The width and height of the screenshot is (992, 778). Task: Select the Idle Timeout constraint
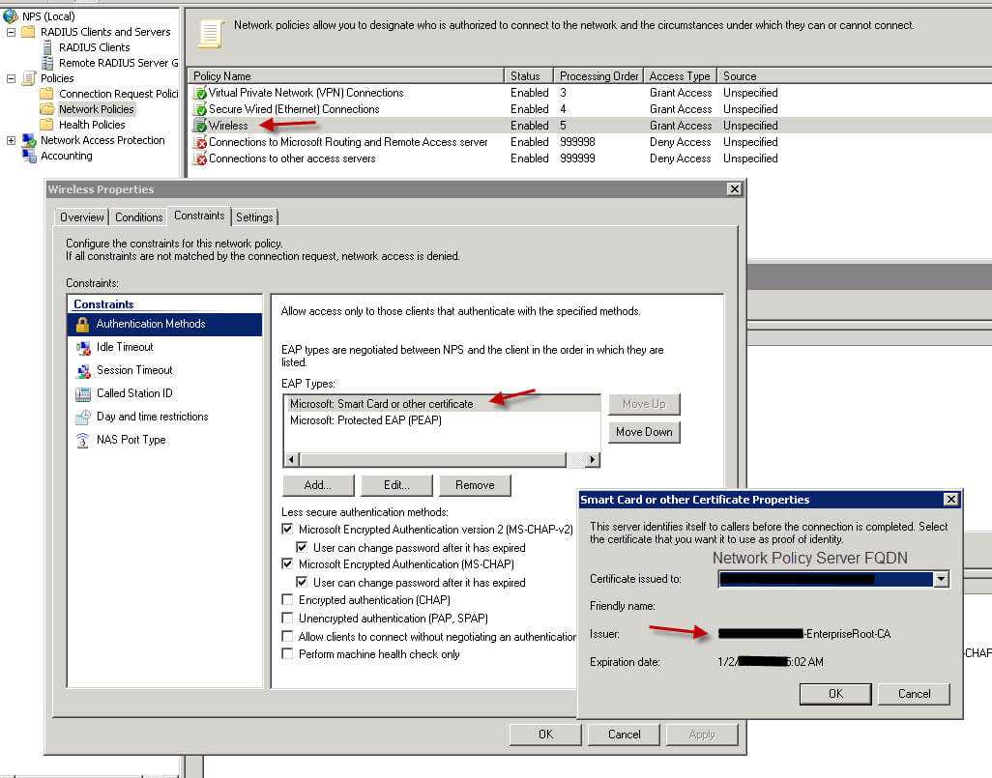164,347
